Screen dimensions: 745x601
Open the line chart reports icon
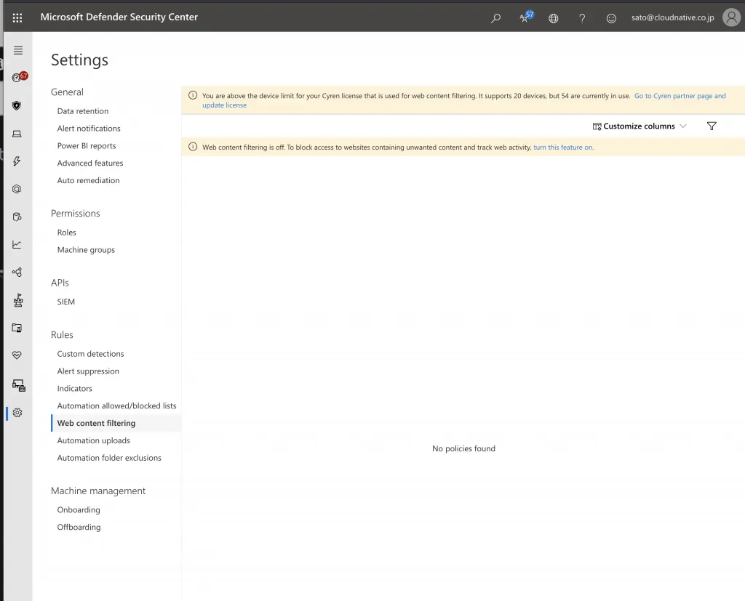point(17,244)
